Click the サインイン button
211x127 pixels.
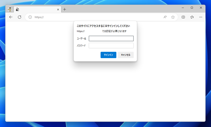pos(108,55)
